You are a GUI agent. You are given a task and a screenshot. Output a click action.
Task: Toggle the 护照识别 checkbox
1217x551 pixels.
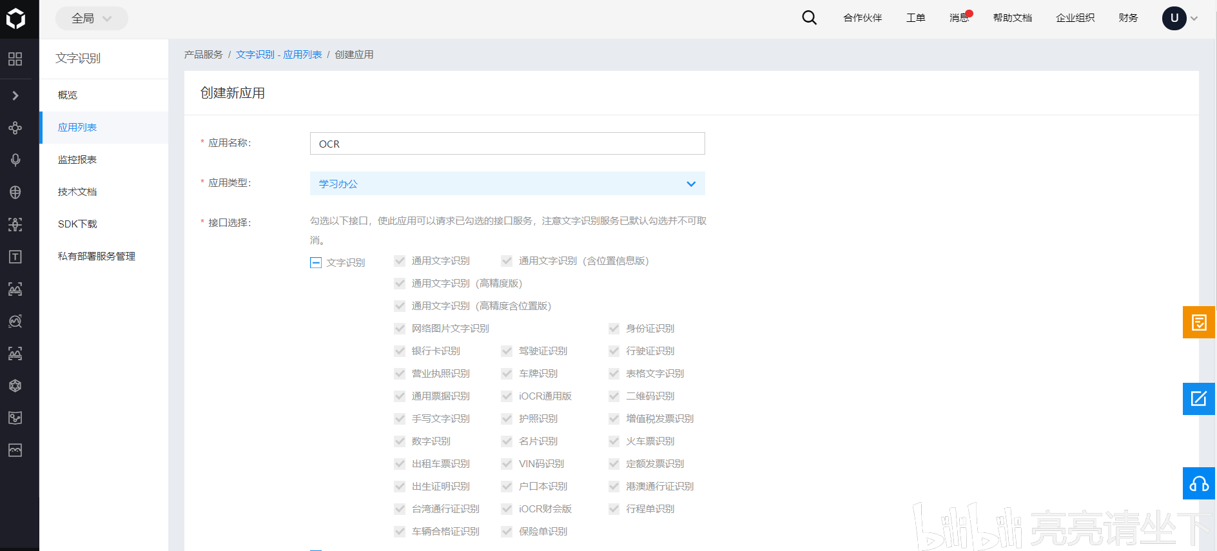(x=507, y=419)
